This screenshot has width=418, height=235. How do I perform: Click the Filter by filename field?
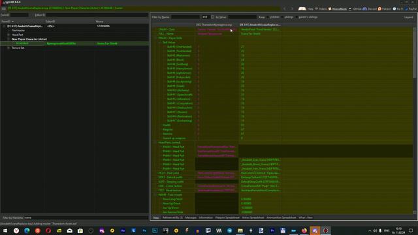(86, 217)
